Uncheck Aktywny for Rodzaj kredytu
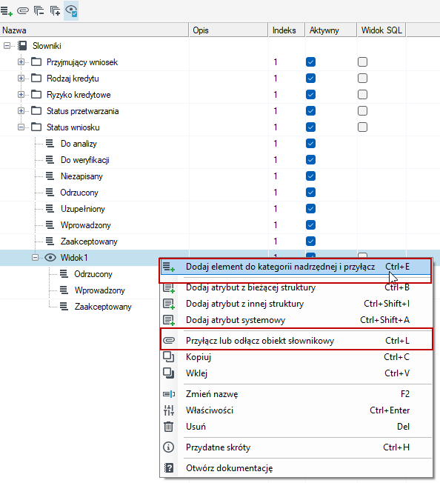The height and width of the screenshot is (483, 440). click(310, 79)
